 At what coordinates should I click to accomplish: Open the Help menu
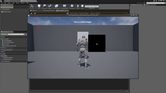point(27,3)
